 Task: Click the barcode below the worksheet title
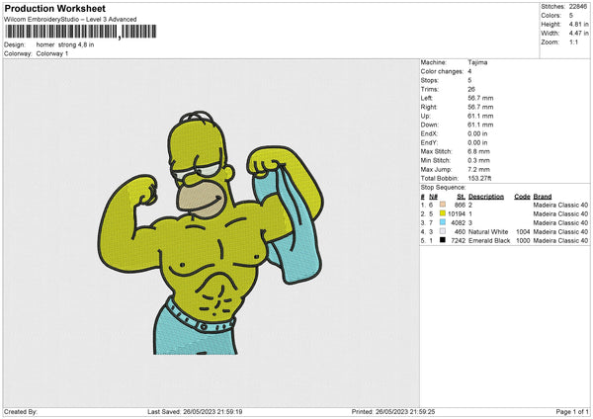(x=80, y=32)
